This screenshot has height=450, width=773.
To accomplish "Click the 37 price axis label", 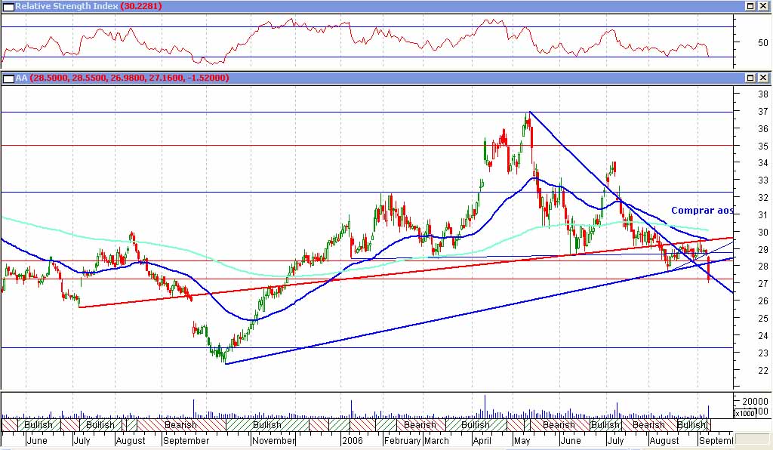I will (763, 112).
